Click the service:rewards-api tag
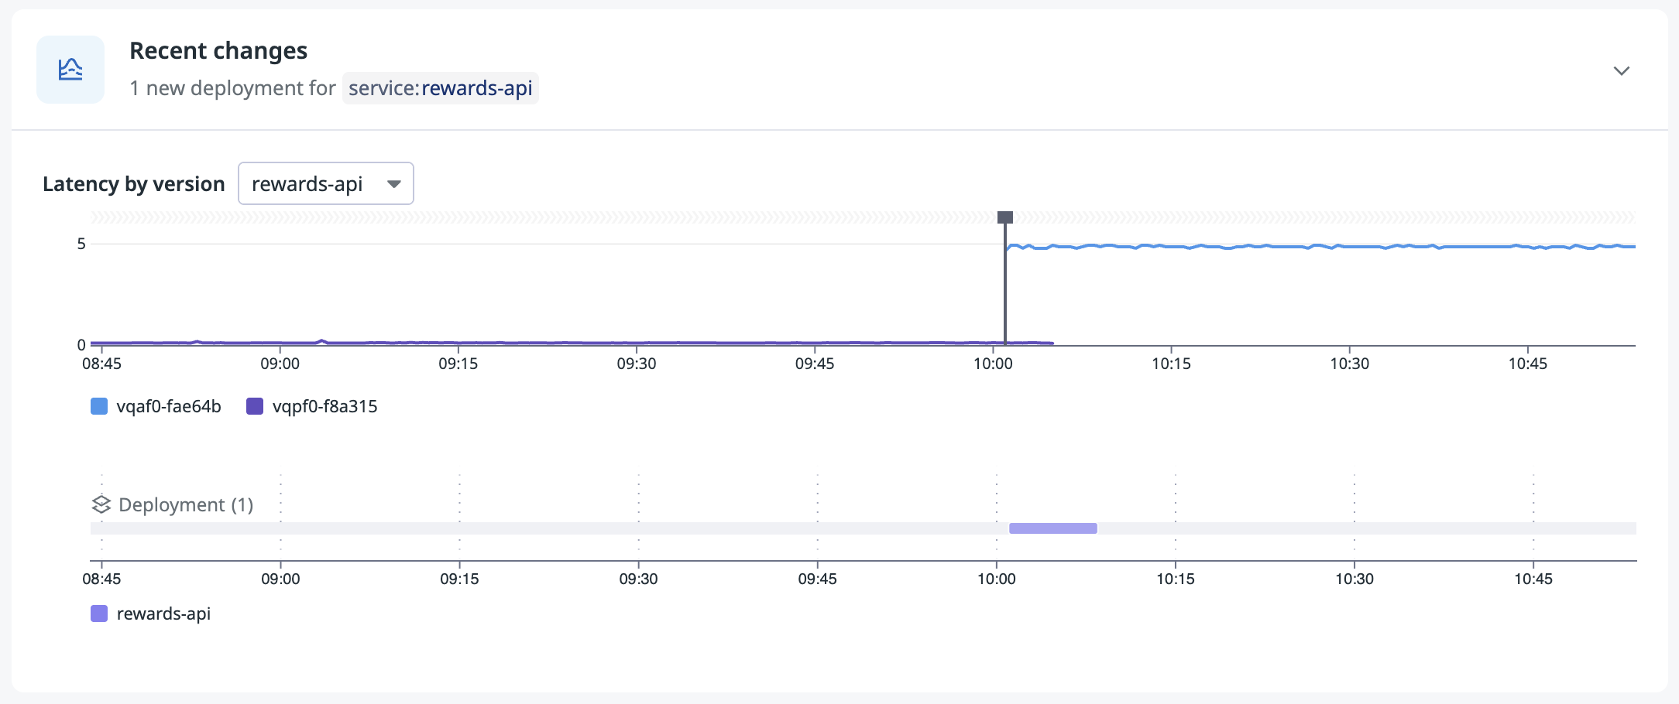1679x704 pixels. 440,88
